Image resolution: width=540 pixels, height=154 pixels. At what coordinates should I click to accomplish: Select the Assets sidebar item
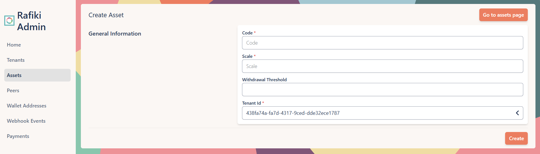[14, 75]
